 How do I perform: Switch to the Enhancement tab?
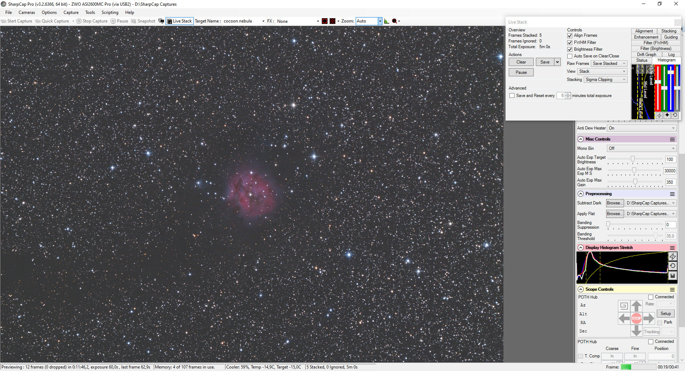[x=646, y=37]
